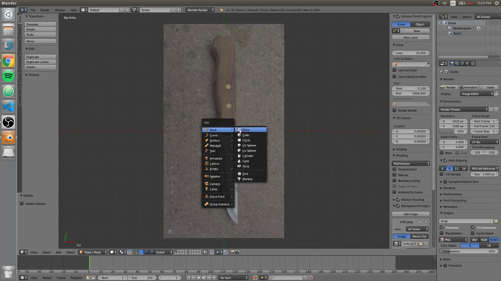Toggle Delete Globally checkbox
The width and height of the screenshot is (501, 281).
[x=22, y=204]
